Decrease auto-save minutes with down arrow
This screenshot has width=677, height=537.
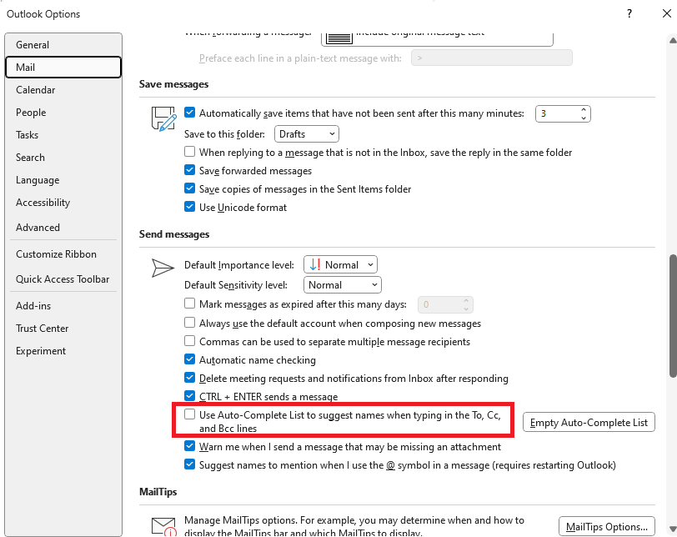click(x=584, y=118)
